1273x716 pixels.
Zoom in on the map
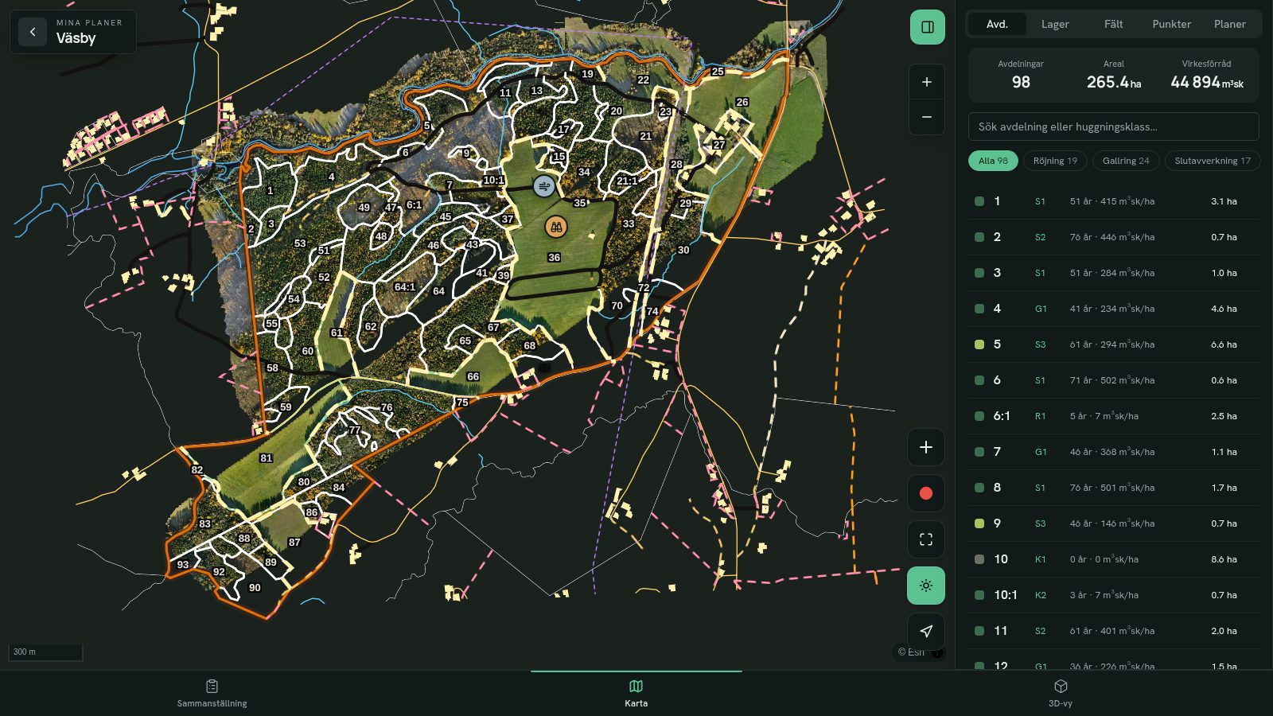click(927, 82)
